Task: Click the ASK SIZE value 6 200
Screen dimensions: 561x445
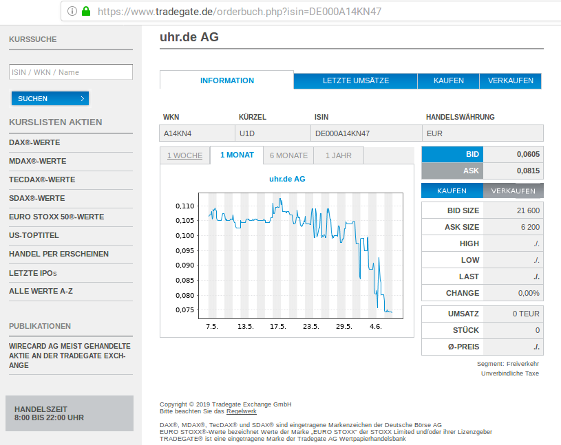Action: [530, 227]
